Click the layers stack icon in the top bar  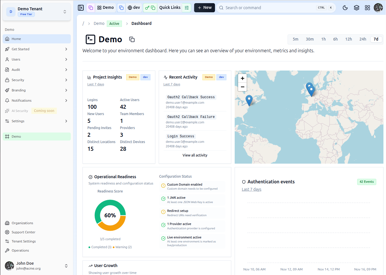(x=356, y=8)
